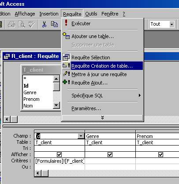The height and width of the screenshot is (184, 179).
Task: Click the T_client field list up arrow
Action: pyautogui.click(x=56, y=79)
